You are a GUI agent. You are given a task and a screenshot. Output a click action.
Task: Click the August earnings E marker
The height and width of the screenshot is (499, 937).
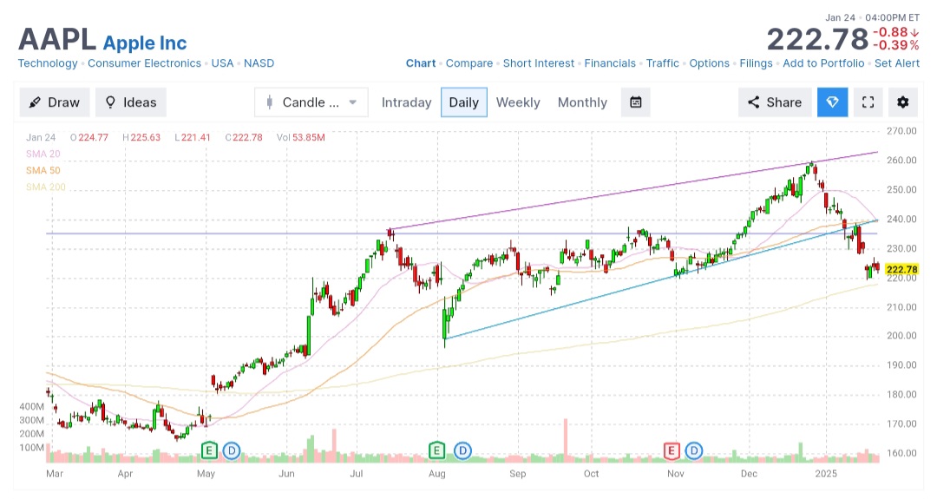436,450
